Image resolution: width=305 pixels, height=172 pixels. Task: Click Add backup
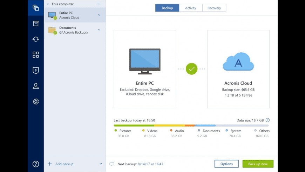(x=65, y=164)
